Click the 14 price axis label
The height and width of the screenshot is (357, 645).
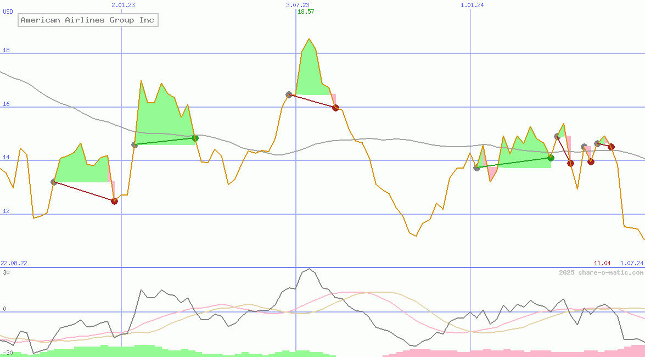point(6,157)
